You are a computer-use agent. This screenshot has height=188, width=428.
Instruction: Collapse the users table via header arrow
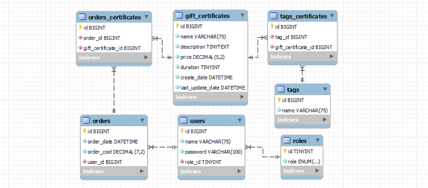pos(240,120)
